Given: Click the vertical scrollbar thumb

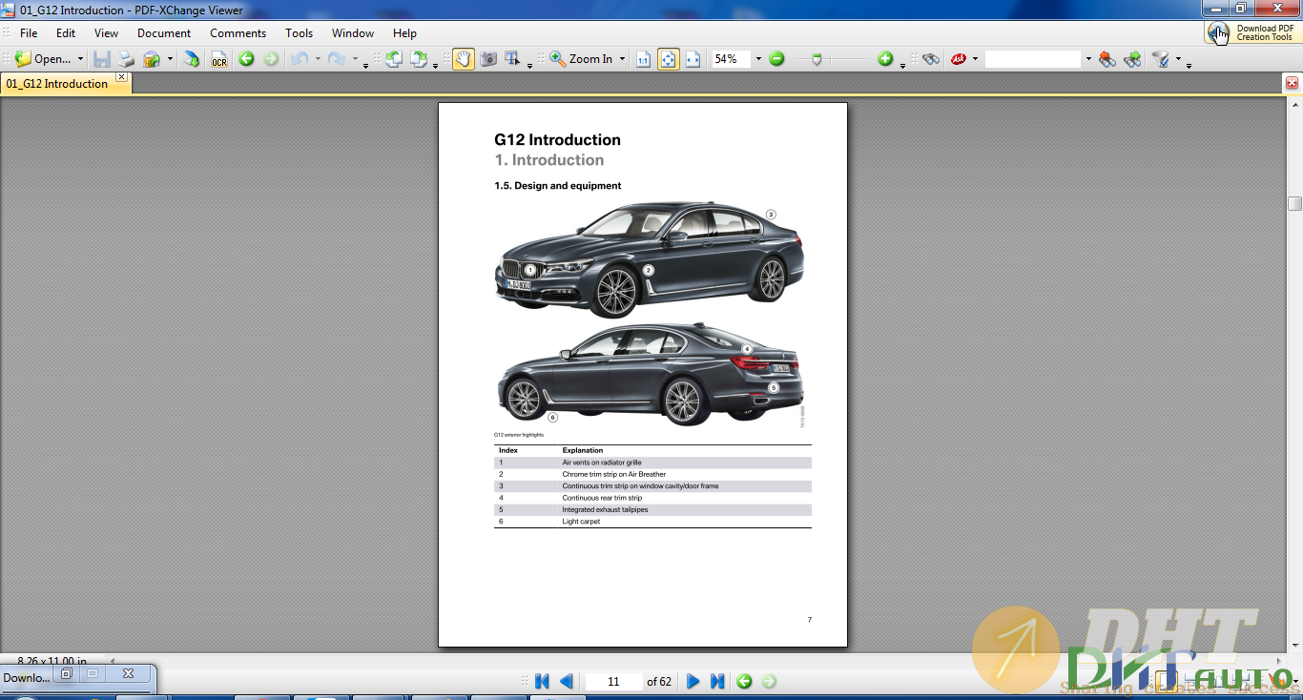Looking at the screenshot, I should [x=1294, y=203].
